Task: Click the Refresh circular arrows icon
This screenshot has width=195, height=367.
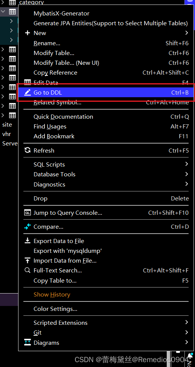Action: click(28, 150)
